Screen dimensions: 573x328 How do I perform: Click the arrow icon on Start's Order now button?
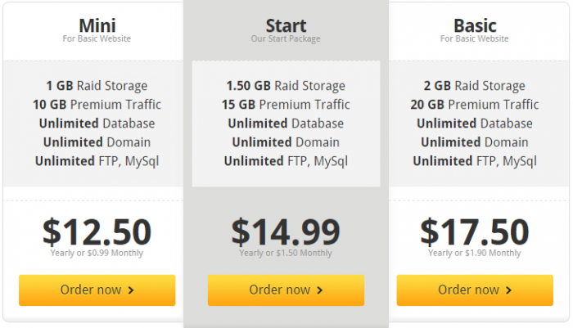(x=320, y=290)
